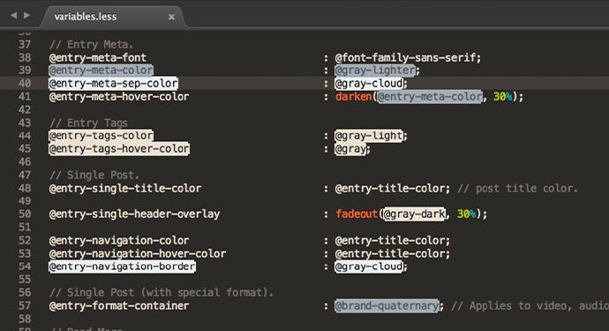
Task: Click the @gray-light value
Action: [x=369, y=136]
